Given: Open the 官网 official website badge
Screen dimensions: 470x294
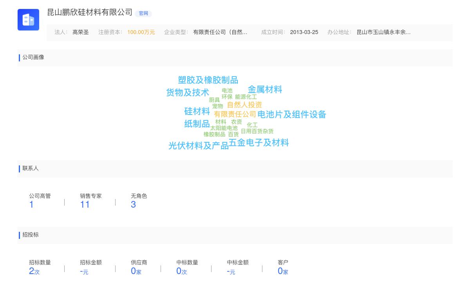Looking at the screenshot, I should click(143, 13).
